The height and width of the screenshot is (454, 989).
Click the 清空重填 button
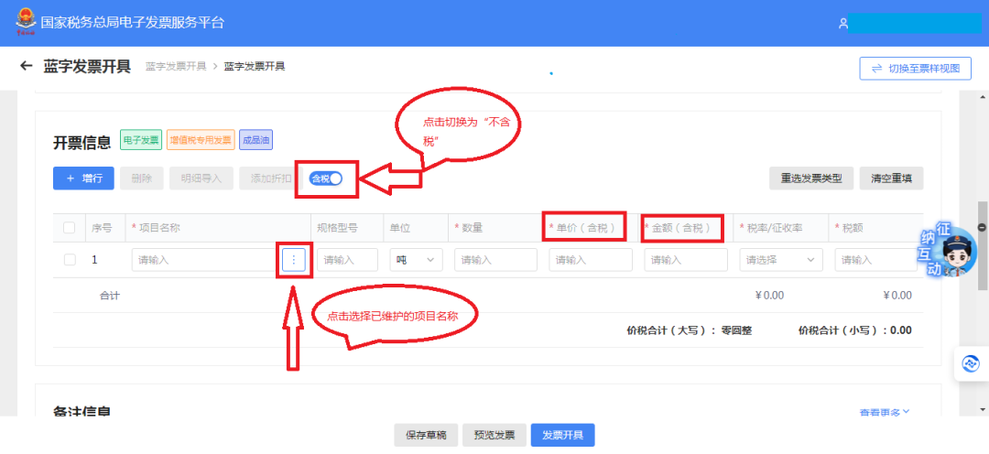pyautogui.click(x=891, y=178)
